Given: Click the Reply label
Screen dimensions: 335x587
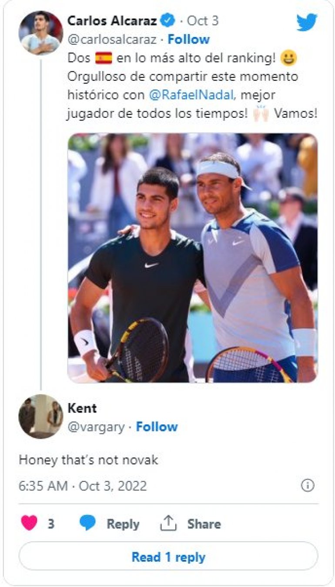Looking at the screenshot, I should coord(123,524).
